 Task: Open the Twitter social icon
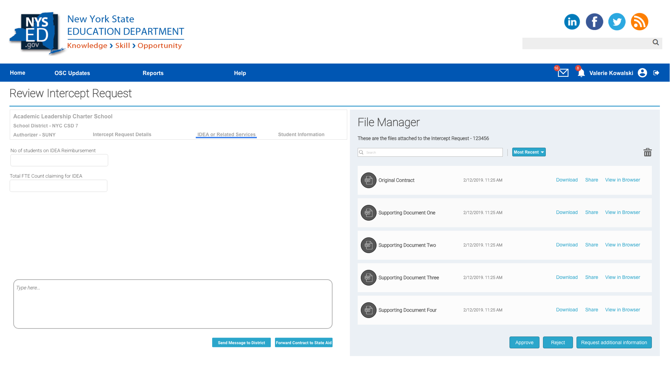click(617, 22)
